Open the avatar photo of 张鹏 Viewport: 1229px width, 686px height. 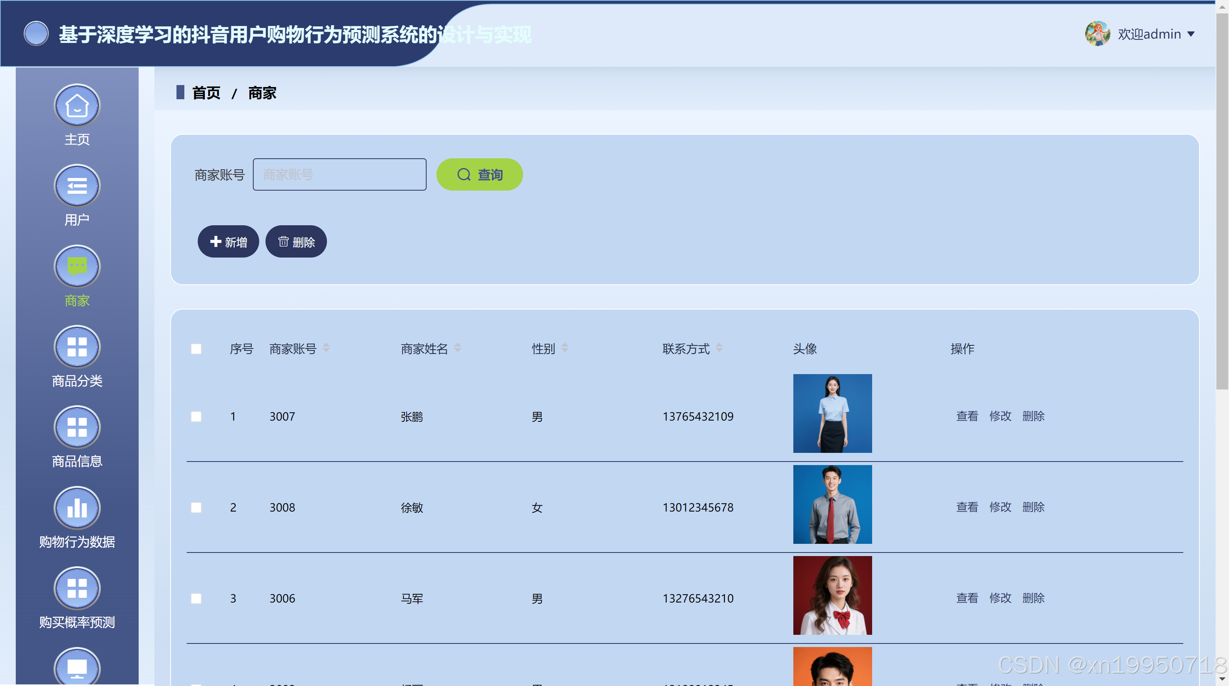(x=833, y=413)
